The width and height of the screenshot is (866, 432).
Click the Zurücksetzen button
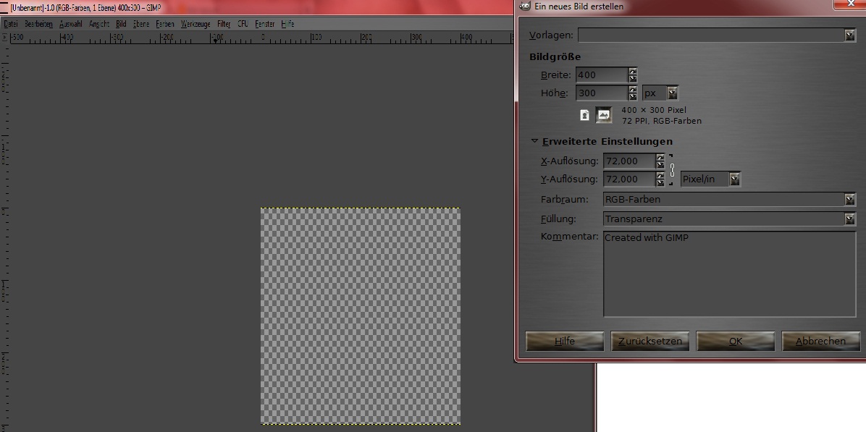(650, 341)
